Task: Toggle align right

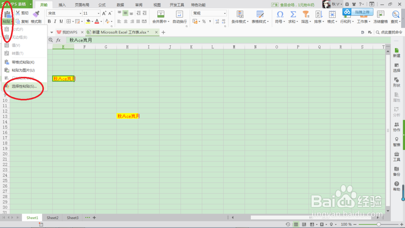Action: point(132,22)
